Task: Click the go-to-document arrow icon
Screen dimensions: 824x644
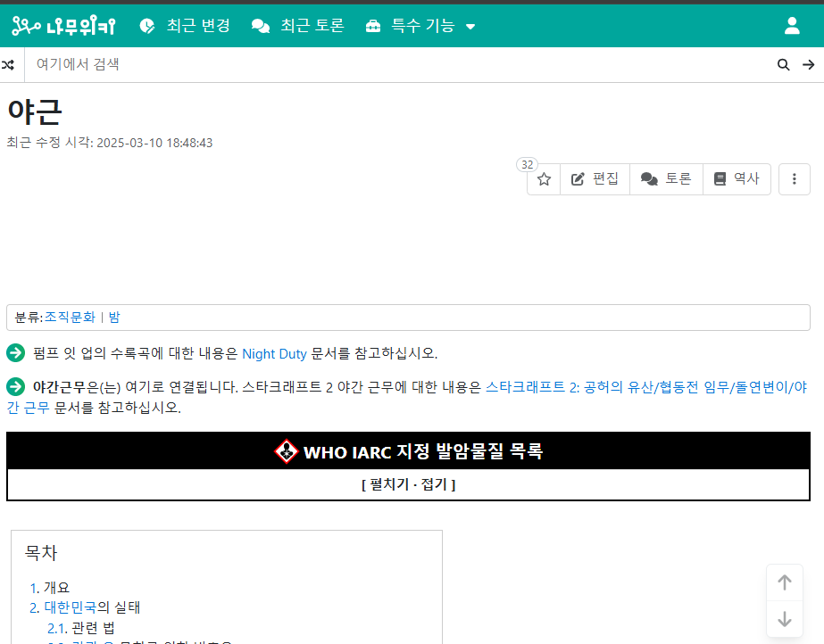Action: pos(809,64)
